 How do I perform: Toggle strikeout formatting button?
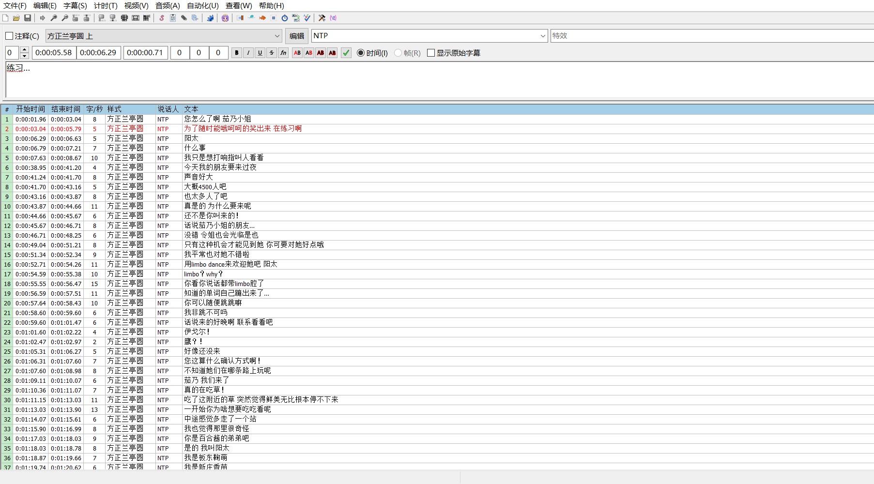pyautogui.click(x=272, y=53)
